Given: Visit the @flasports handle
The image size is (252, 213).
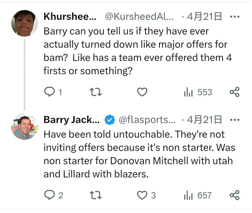Looking at the screenshot, I should (x=147, y=120).
